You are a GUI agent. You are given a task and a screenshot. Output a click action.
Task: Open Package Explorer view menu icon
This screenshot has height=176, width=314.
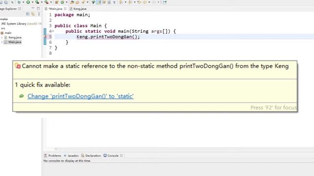[39, 14]
